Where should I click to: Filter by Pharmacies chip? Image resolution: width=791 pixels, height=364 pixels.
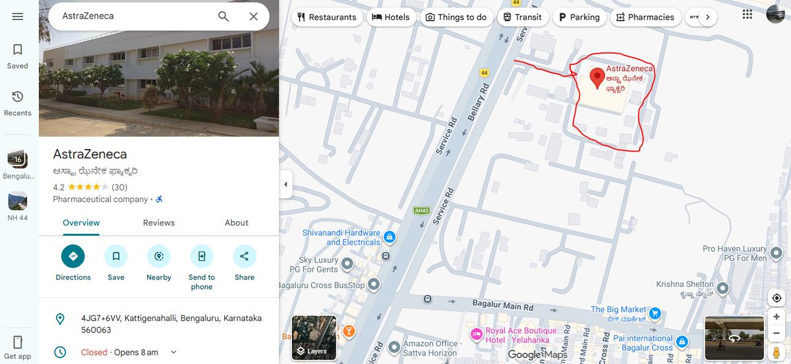645,17
